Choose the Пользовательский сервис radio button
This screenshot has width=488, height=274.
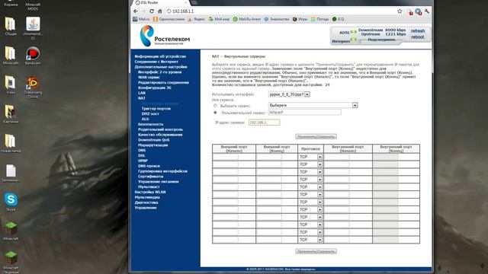(x=215, y=113)
